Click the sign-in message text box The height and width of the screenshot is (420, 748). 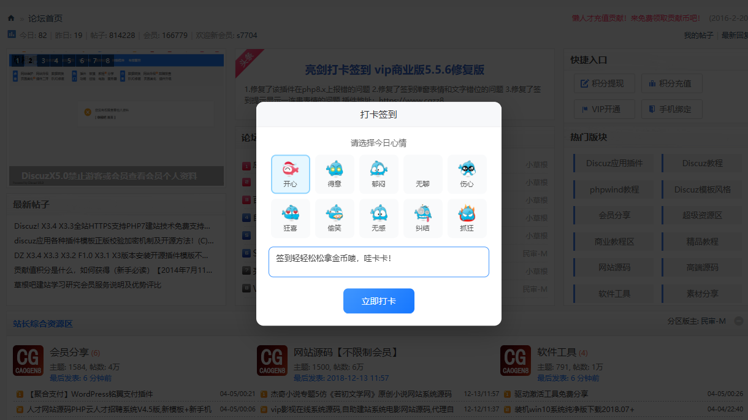tap(378, 262)
